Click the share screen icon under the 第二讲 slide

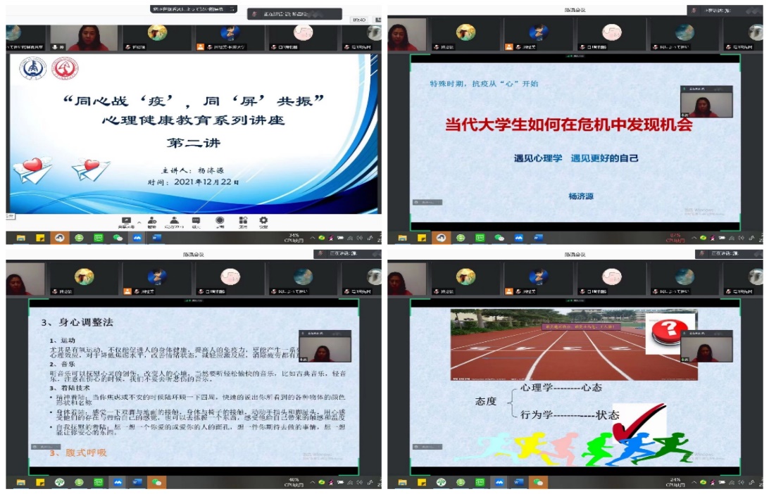click(126, 222)
